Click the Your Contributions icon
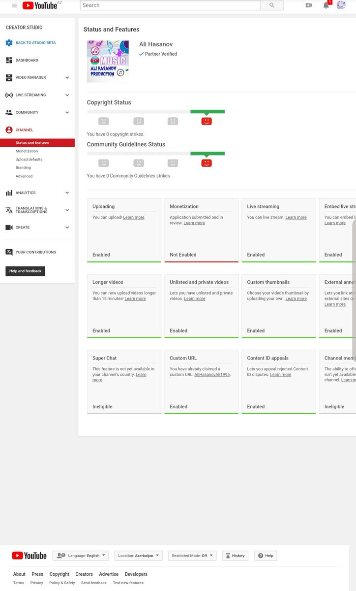The image size is (356, 591). (x=9, y=252)
